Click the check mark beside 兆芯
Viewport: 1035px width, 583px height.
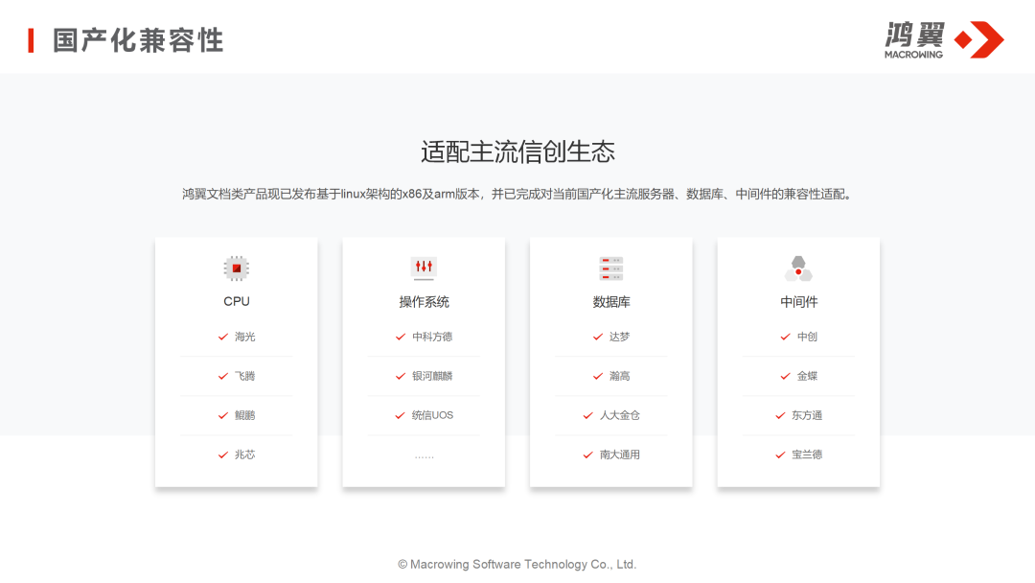(x=223, y=455)
